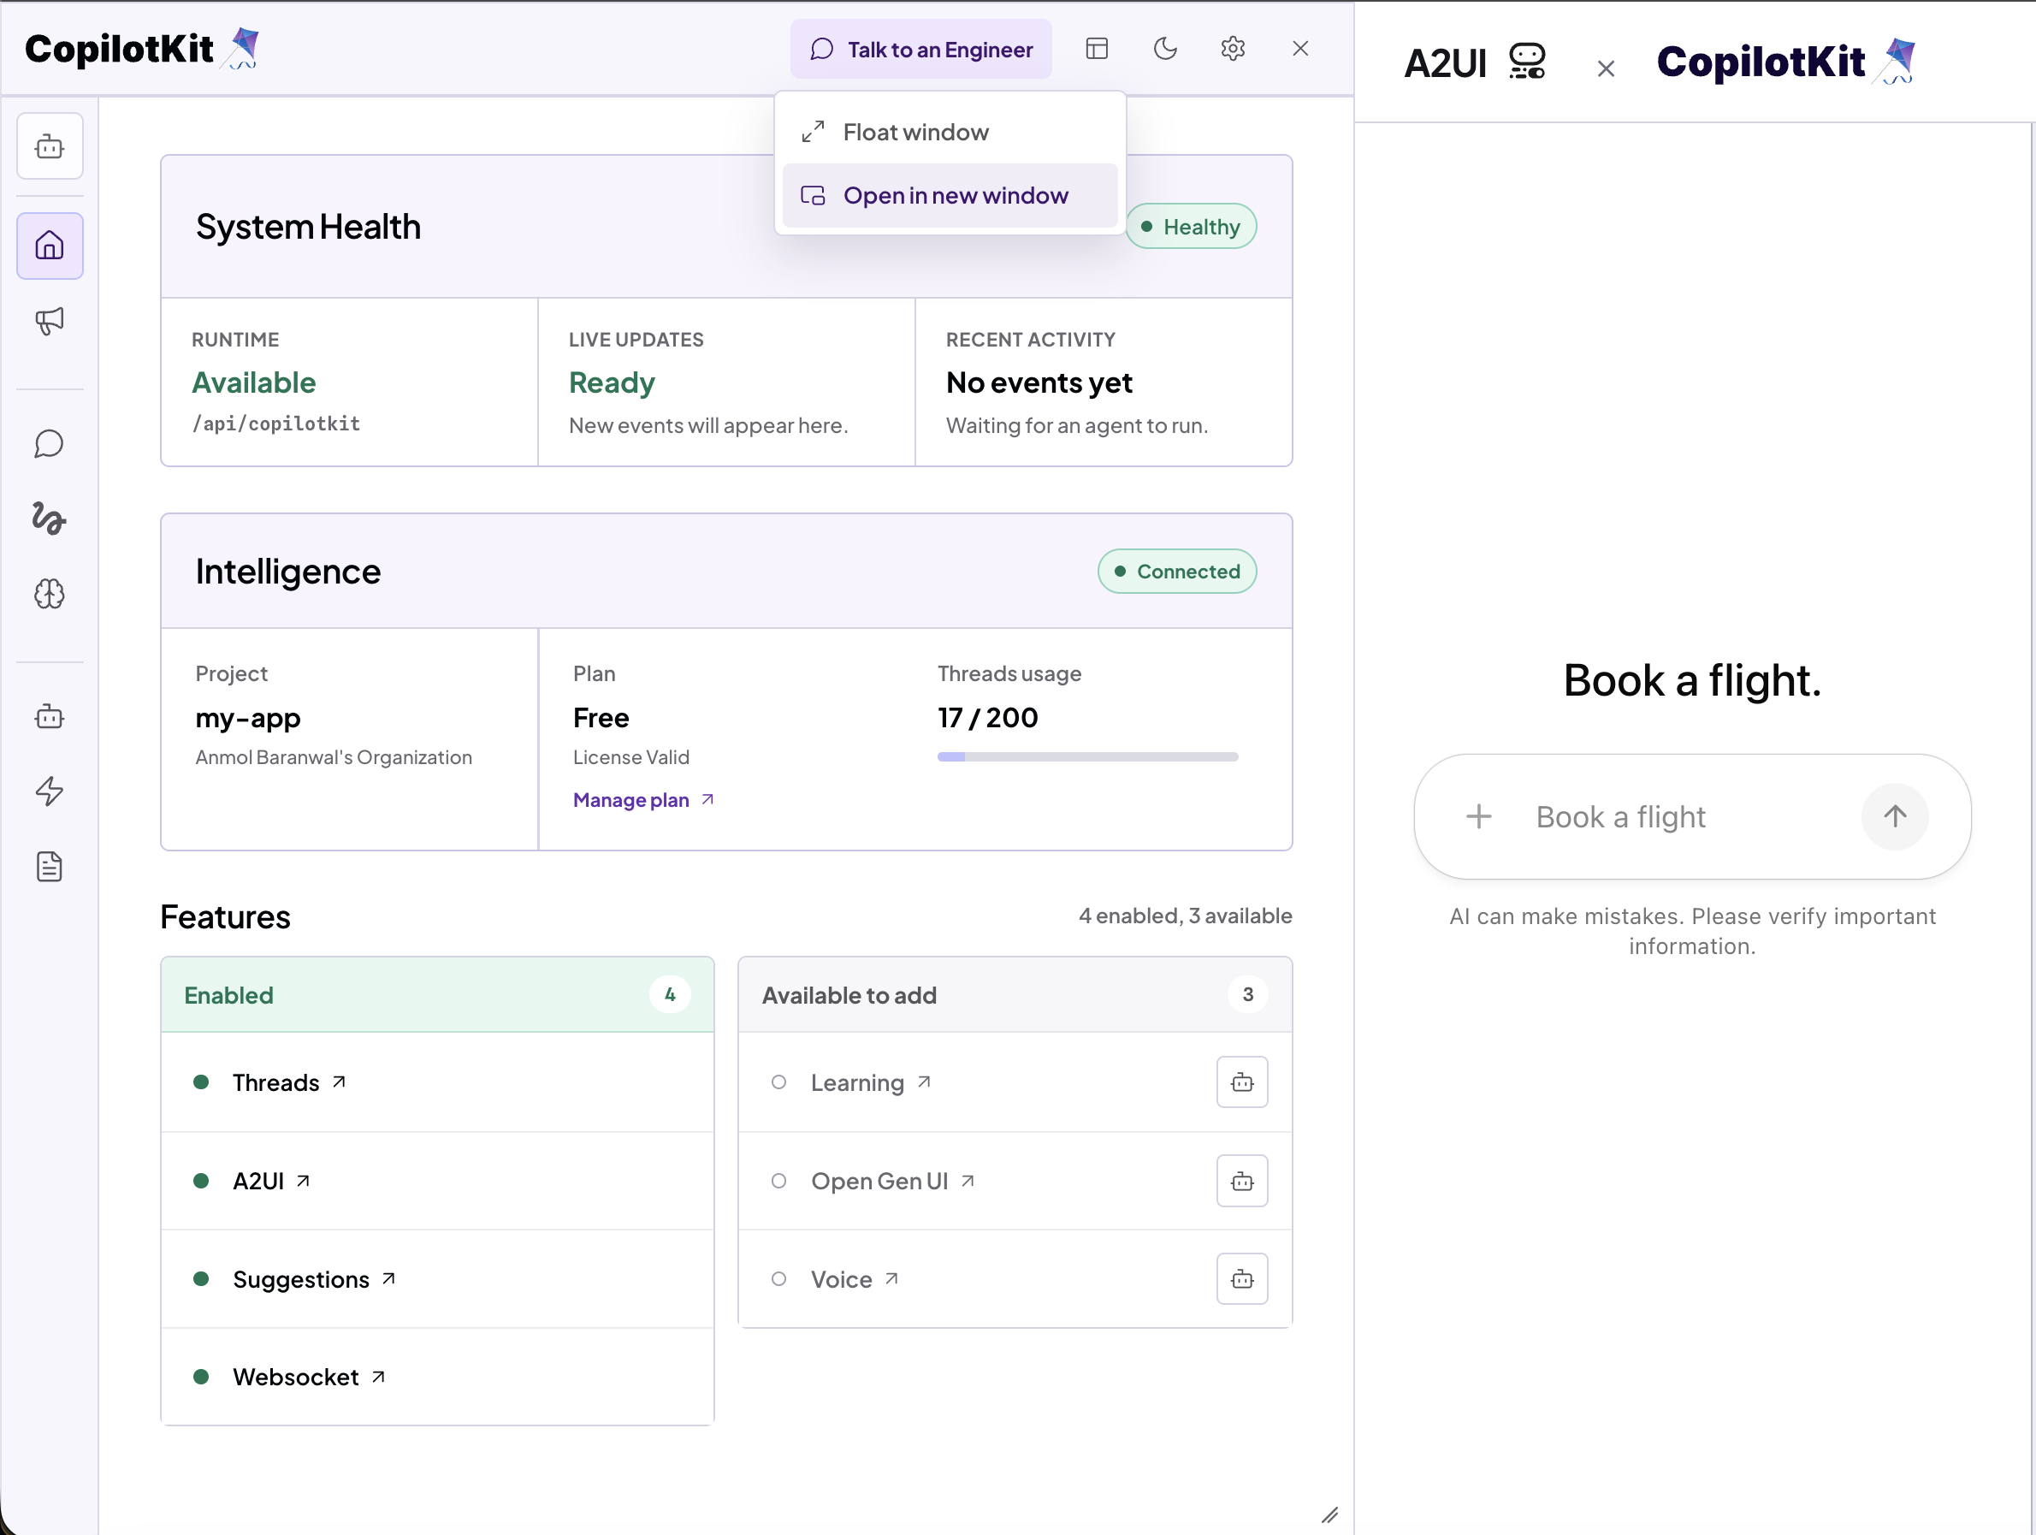Open the Manage plan link
Viewport: 2036px width, 1535px height.
point(643,800)
